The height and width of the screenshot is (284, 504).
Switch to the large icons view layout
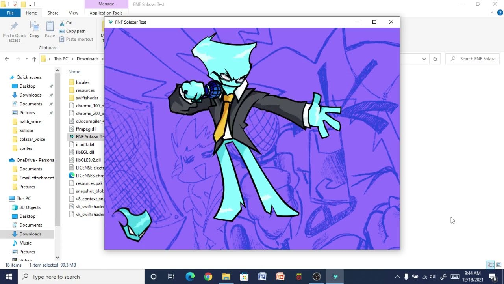(498, 265)
